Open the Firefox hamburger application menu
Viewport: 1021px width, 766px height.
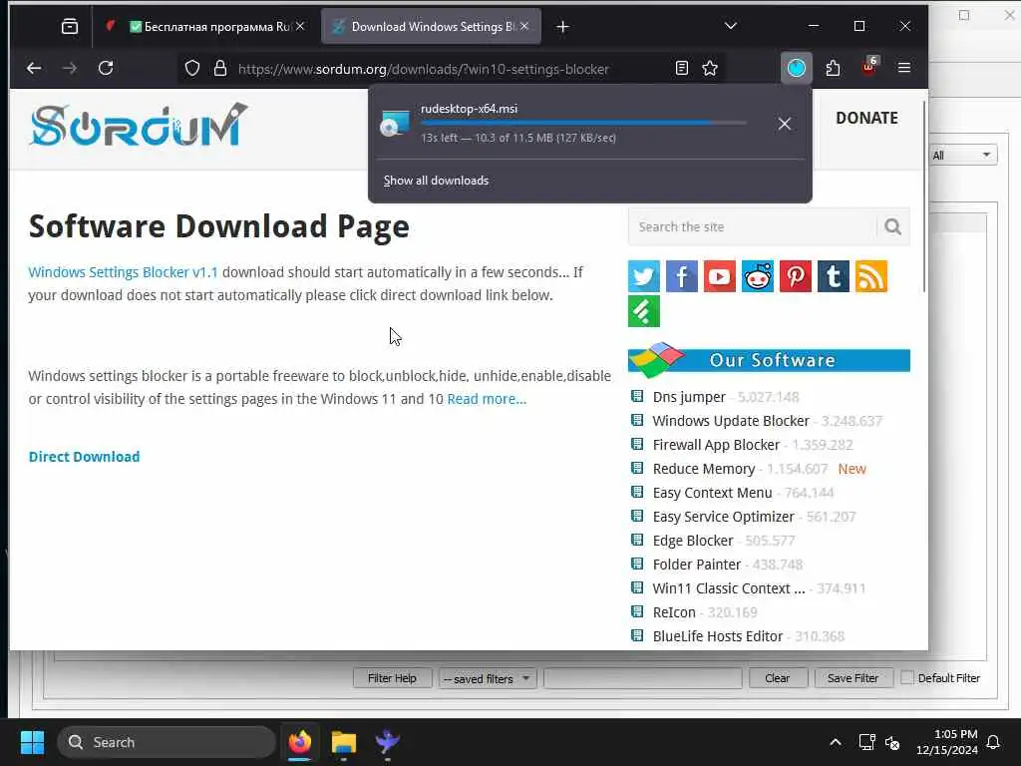[903, 68]
